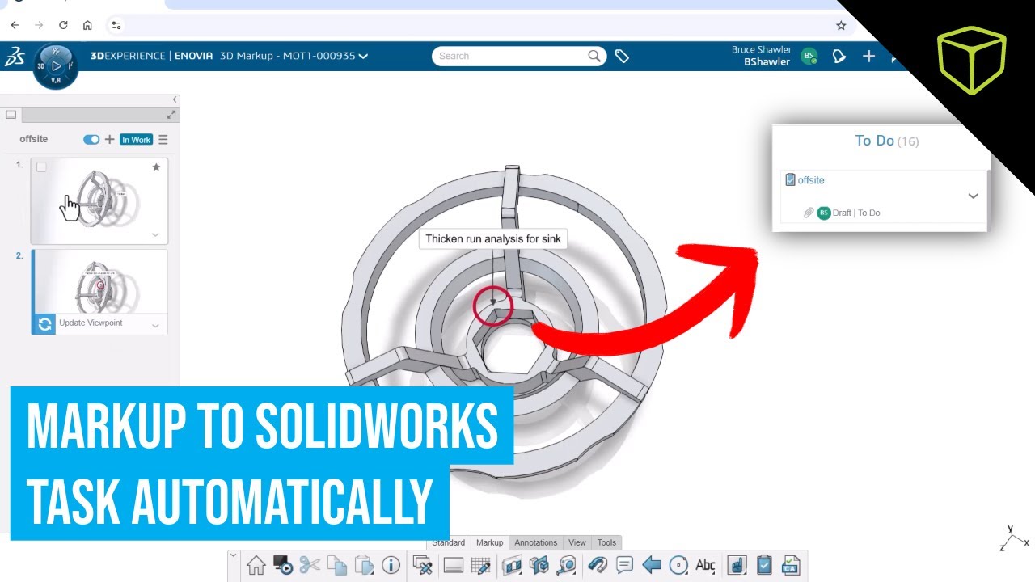Expand the side panel to full screen
This screenshot has width=1035, height=582.
tap(171, 115)
